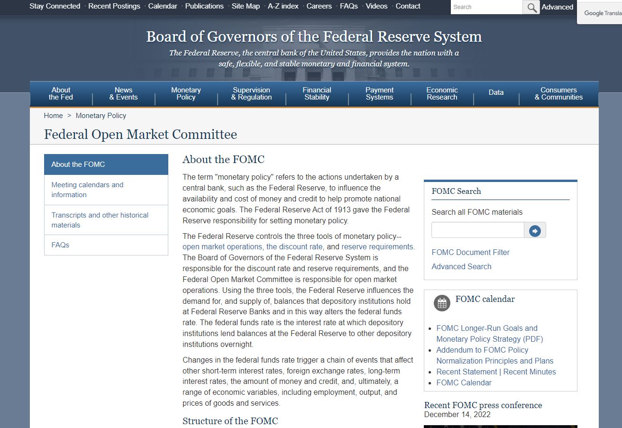Open the A-Z index

(x=283, y=6)
